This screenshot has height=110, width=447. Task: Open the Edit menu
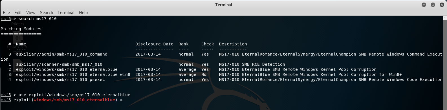18,13
